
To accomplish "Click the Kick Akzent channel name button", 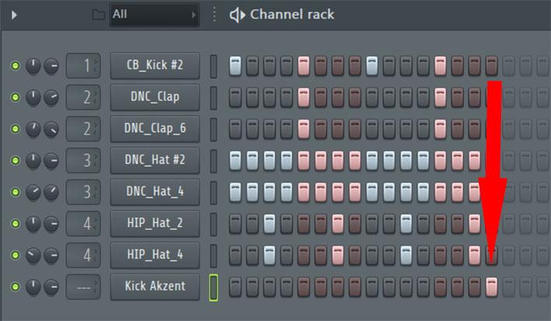I will pyautogui.click(x=155, y=286).
